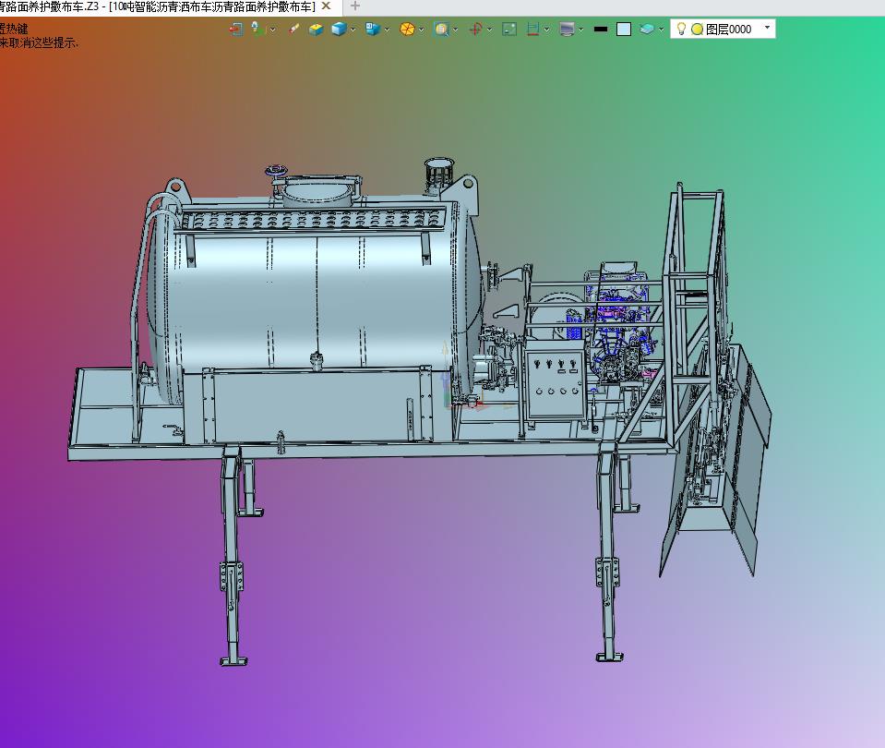Open the zoom options dropdown arrow
The image size is (885, 748).
pos(456,30)
